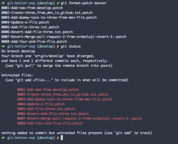Click red 0003-Add-dummy-text-to-three-from-dev-file.patch entry
Screen dimensions: 178x144
tap(65, 99)
